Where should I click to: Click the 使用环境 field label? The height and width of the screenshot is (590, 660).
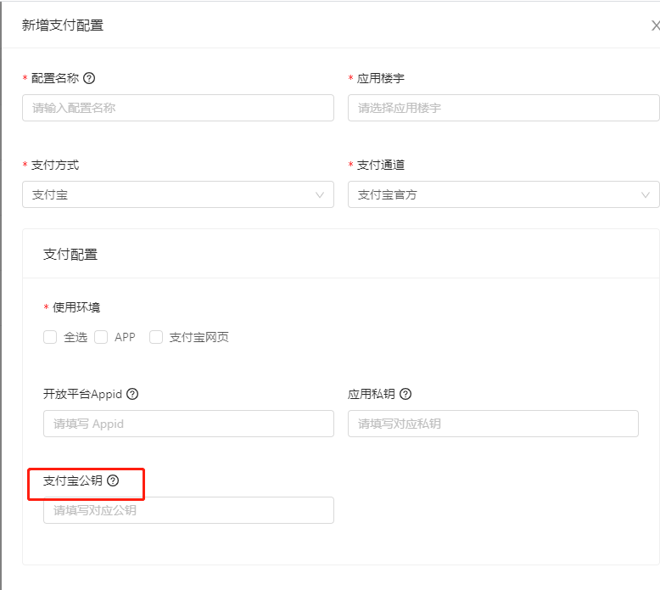tap(76, 307)
